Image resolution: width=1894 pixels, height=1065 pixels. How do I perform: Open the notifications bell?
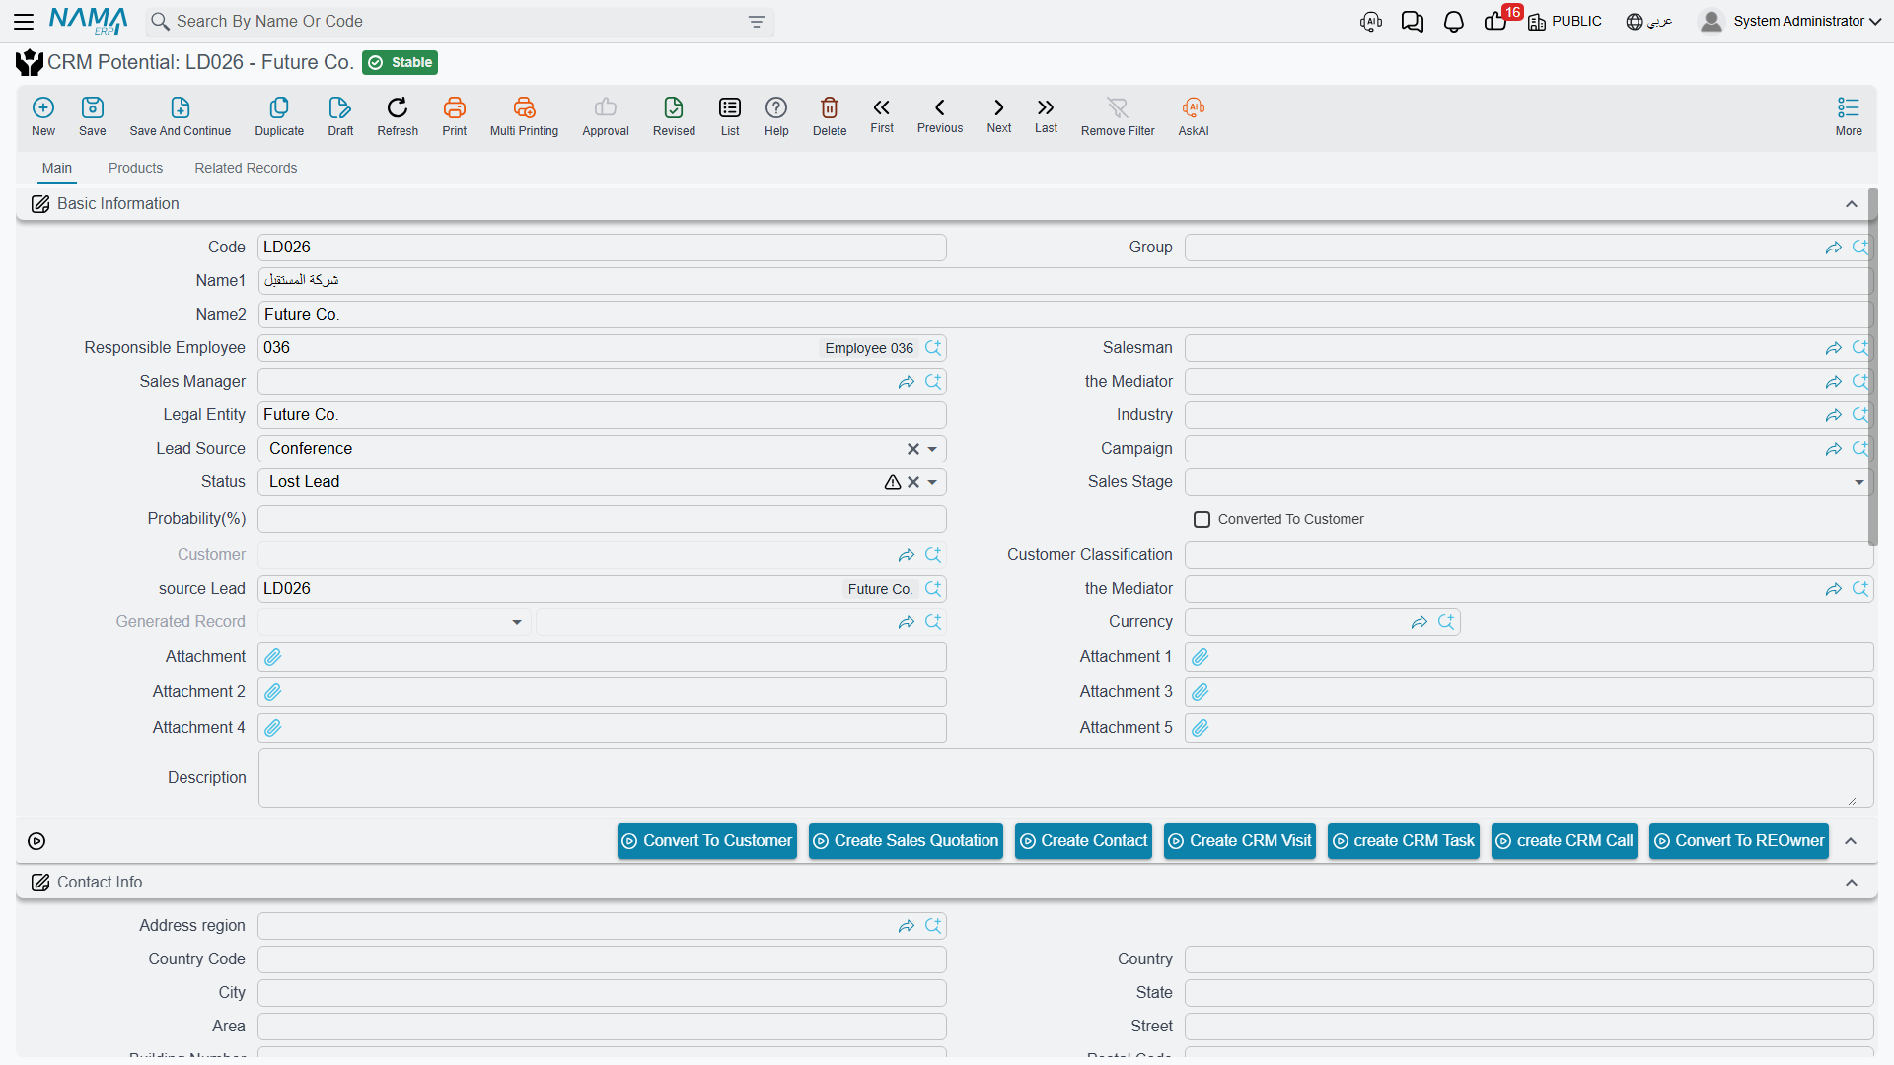pos(1454,22)
